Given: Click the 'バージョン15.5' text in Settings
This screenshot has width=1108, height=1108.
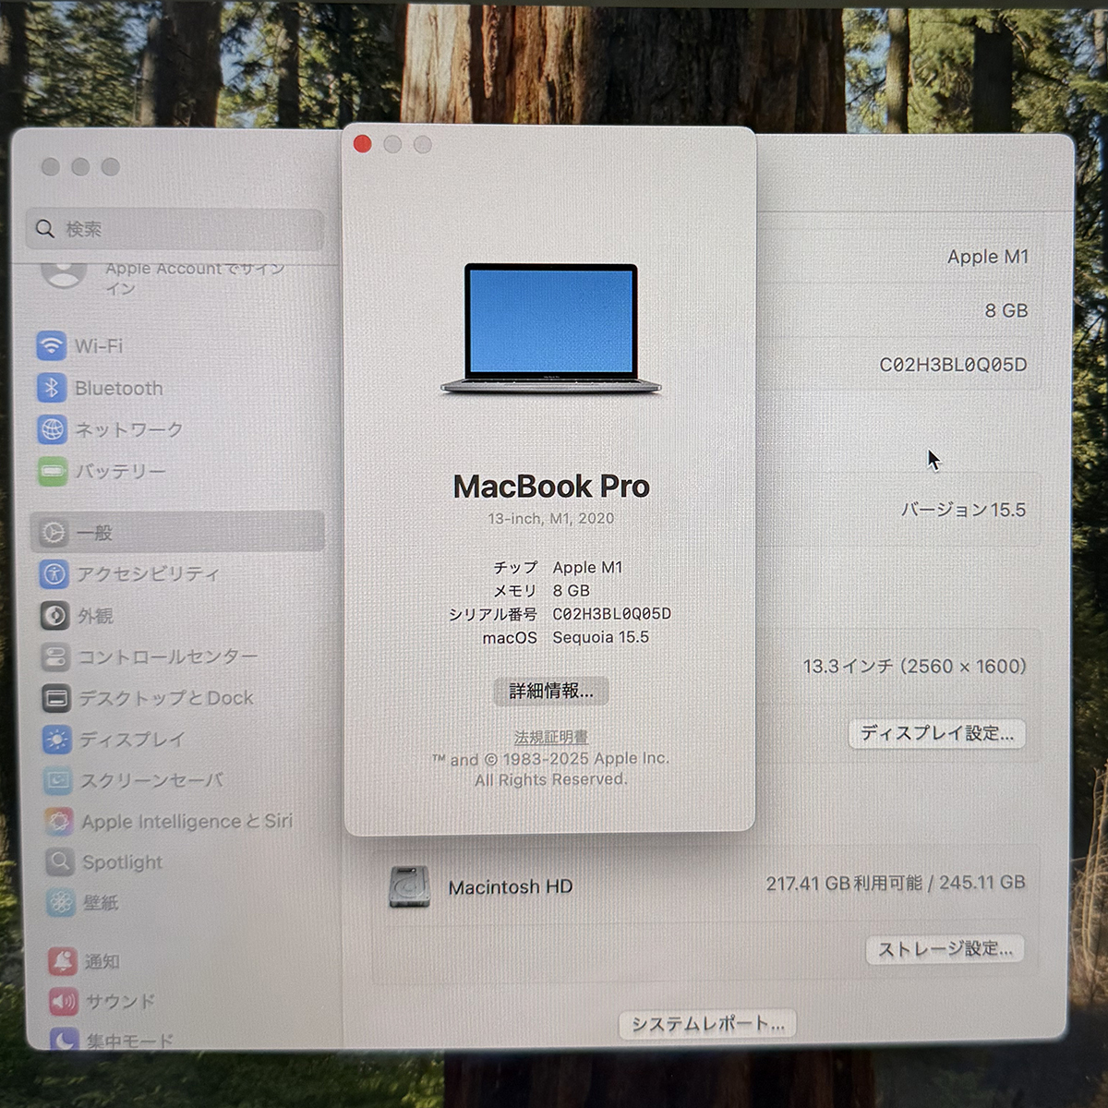Looking at the screenshot, I should pyautogui.click(x=963, y=510).
